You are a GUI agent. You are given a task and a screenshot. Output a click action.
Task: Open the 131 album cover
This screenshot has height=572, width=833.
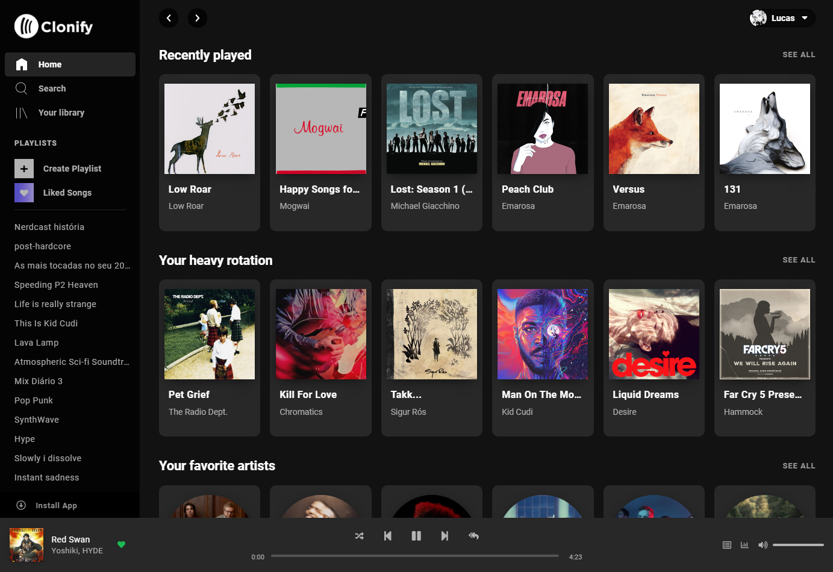pos(765,129)
